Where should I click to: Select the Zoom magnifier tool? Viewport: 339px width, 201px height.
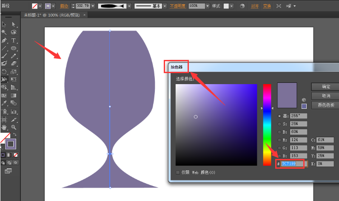pyautogui.click(x=14, y=127)
